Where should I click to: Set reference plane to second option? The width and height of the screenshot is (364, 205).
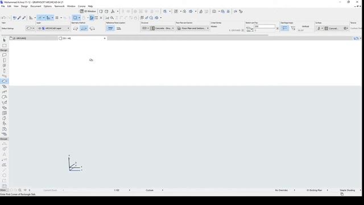[119, 28]
